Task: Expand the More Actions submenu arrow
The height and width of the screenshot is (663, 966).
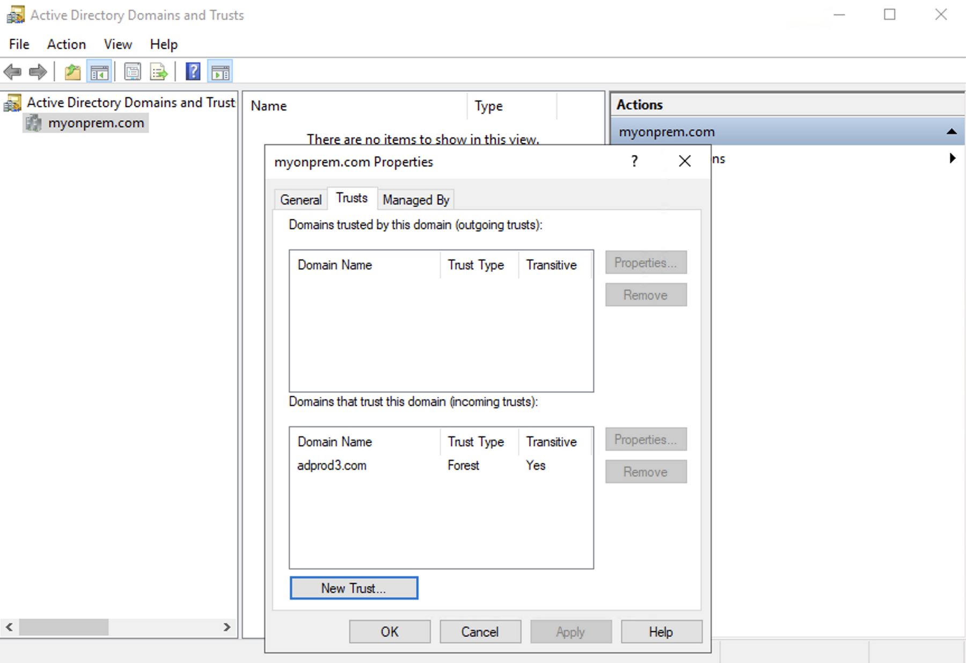Action: tap(953, 158)
